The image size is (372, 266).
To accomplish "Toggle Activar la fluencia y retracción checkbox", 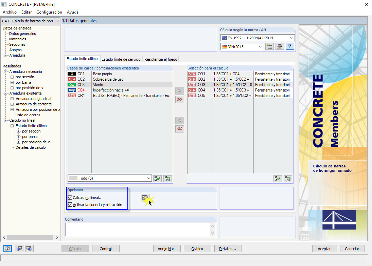I will point(70,204).
